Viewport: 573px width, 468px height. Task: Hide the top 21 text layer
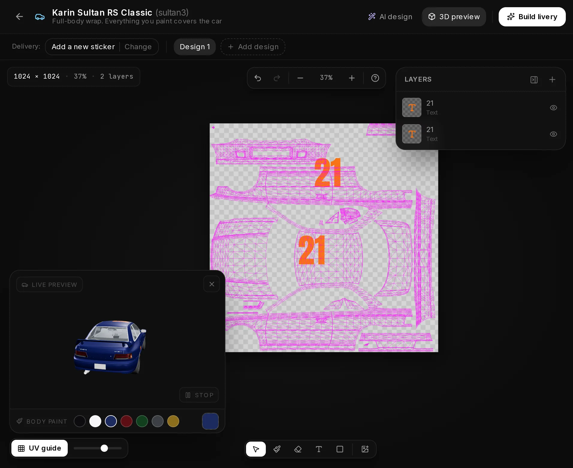[x=554, y=108]
